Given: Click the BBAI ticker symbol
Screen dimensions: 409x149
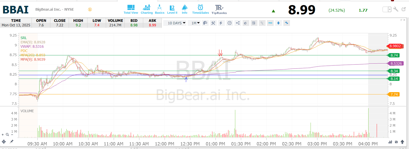Looking at the screenshot, I should tap(16, 10).
